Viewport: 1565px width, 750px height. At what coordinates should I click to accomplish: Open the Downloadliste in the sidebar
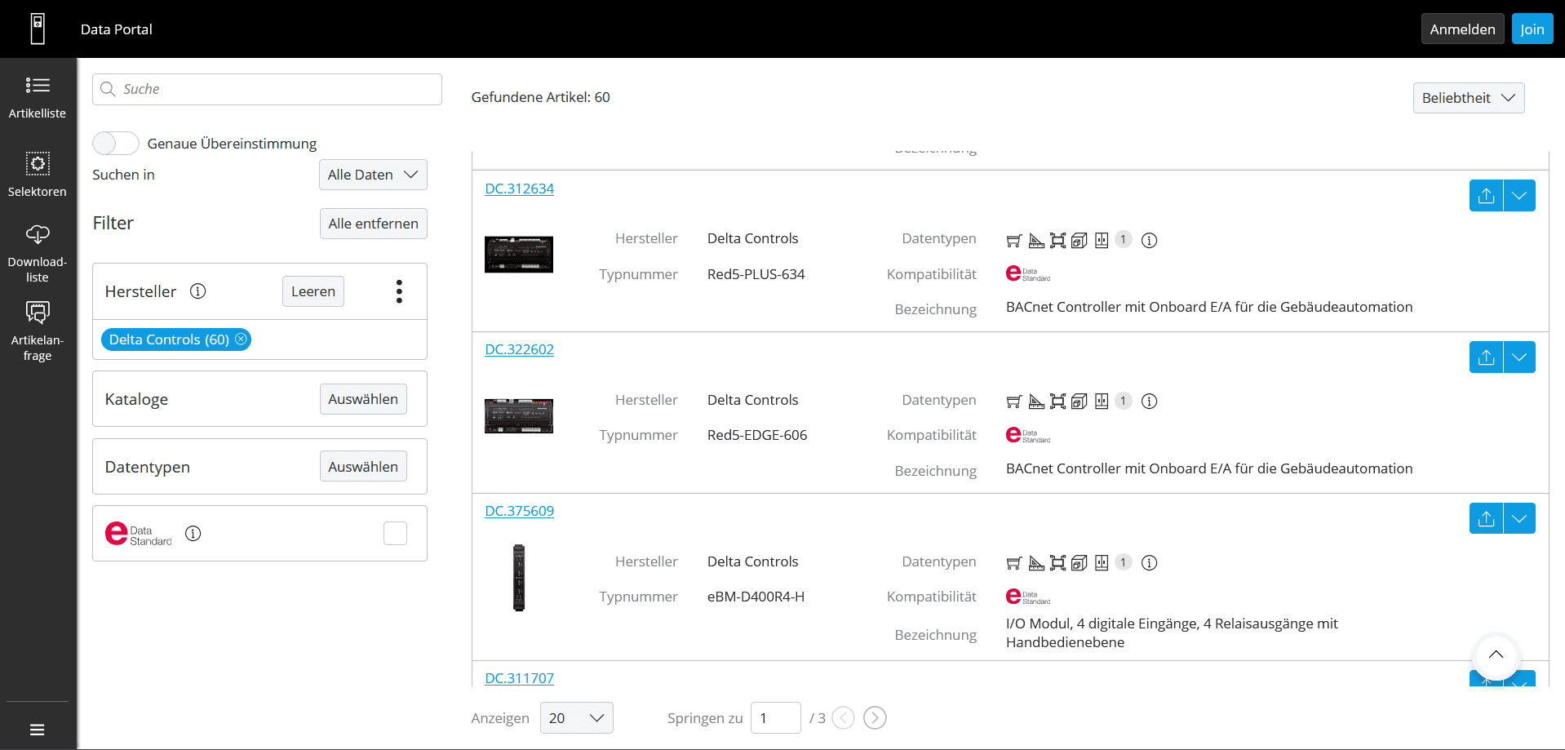38,250
